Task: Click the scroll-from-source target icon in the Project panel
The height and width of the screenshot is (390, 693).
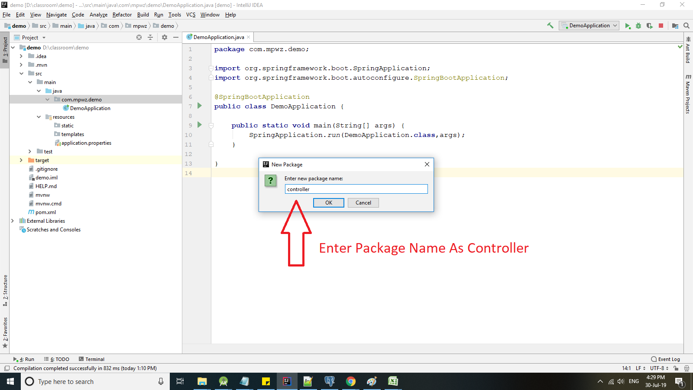Action: (x=139, y=38)
